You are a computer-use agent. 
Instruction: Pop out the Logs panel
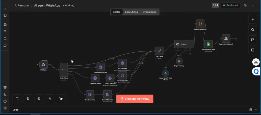click(251, 110)
